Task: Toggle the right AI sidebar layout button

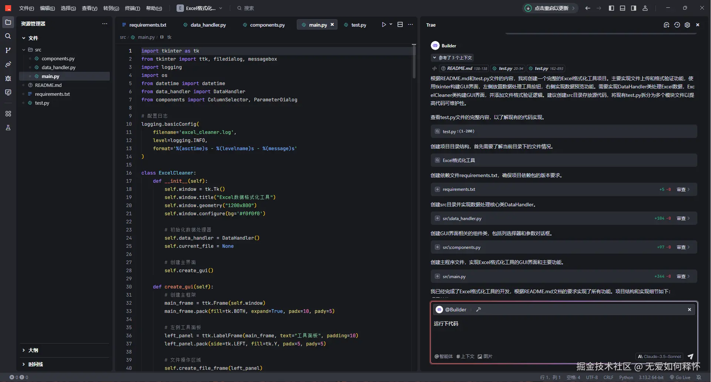Action: 634,8
